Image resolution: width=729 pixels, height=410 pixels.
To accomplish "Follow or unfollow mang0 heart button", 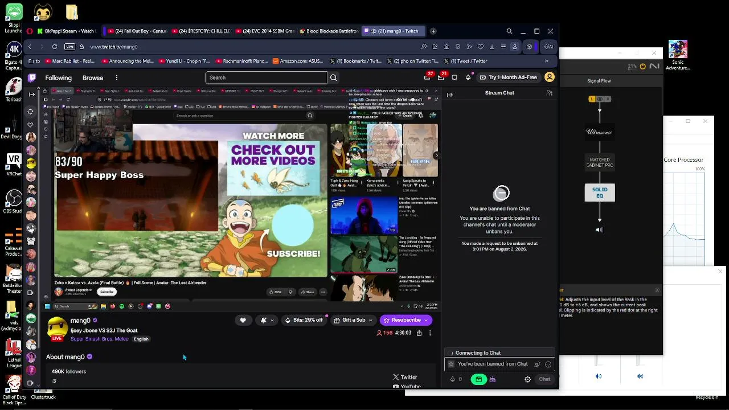I will (x=243, y=320).
